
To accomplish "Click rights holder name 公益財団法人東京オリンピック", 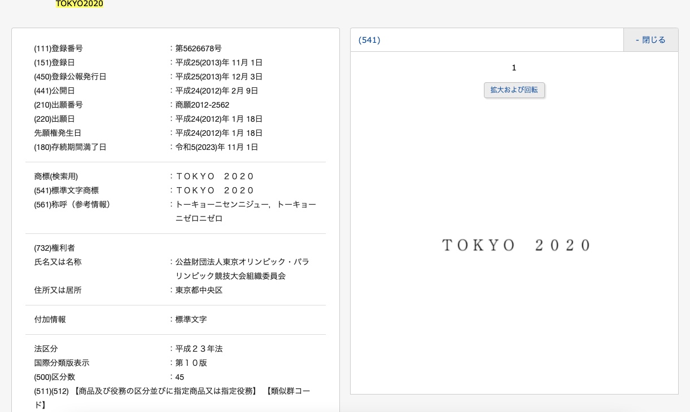I will click(242, 269).
